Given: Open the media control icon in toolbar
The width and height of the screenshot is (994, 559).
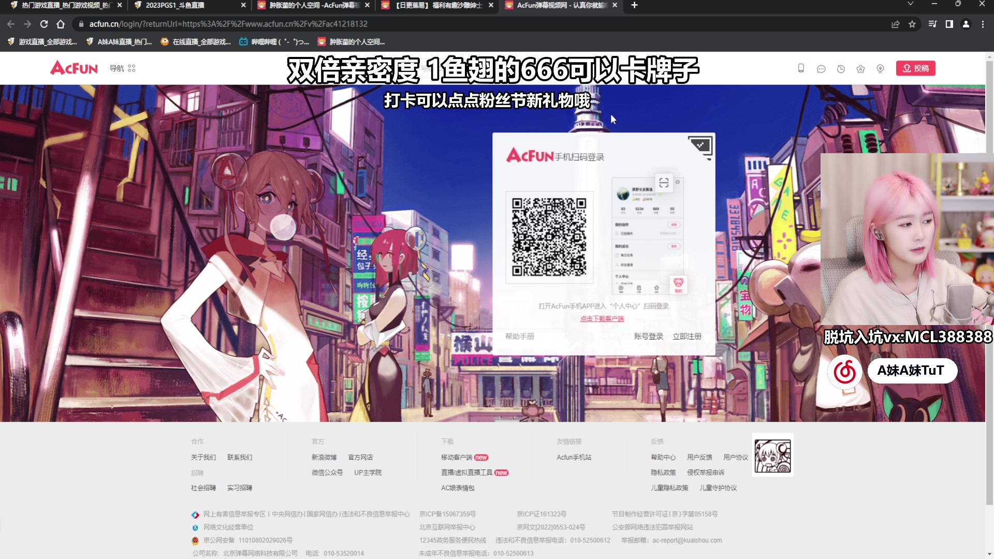Looking at the screenshot, I should [933, 24].
